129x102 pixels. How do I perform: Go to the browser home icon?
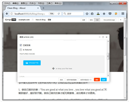[x=104, y=14]
